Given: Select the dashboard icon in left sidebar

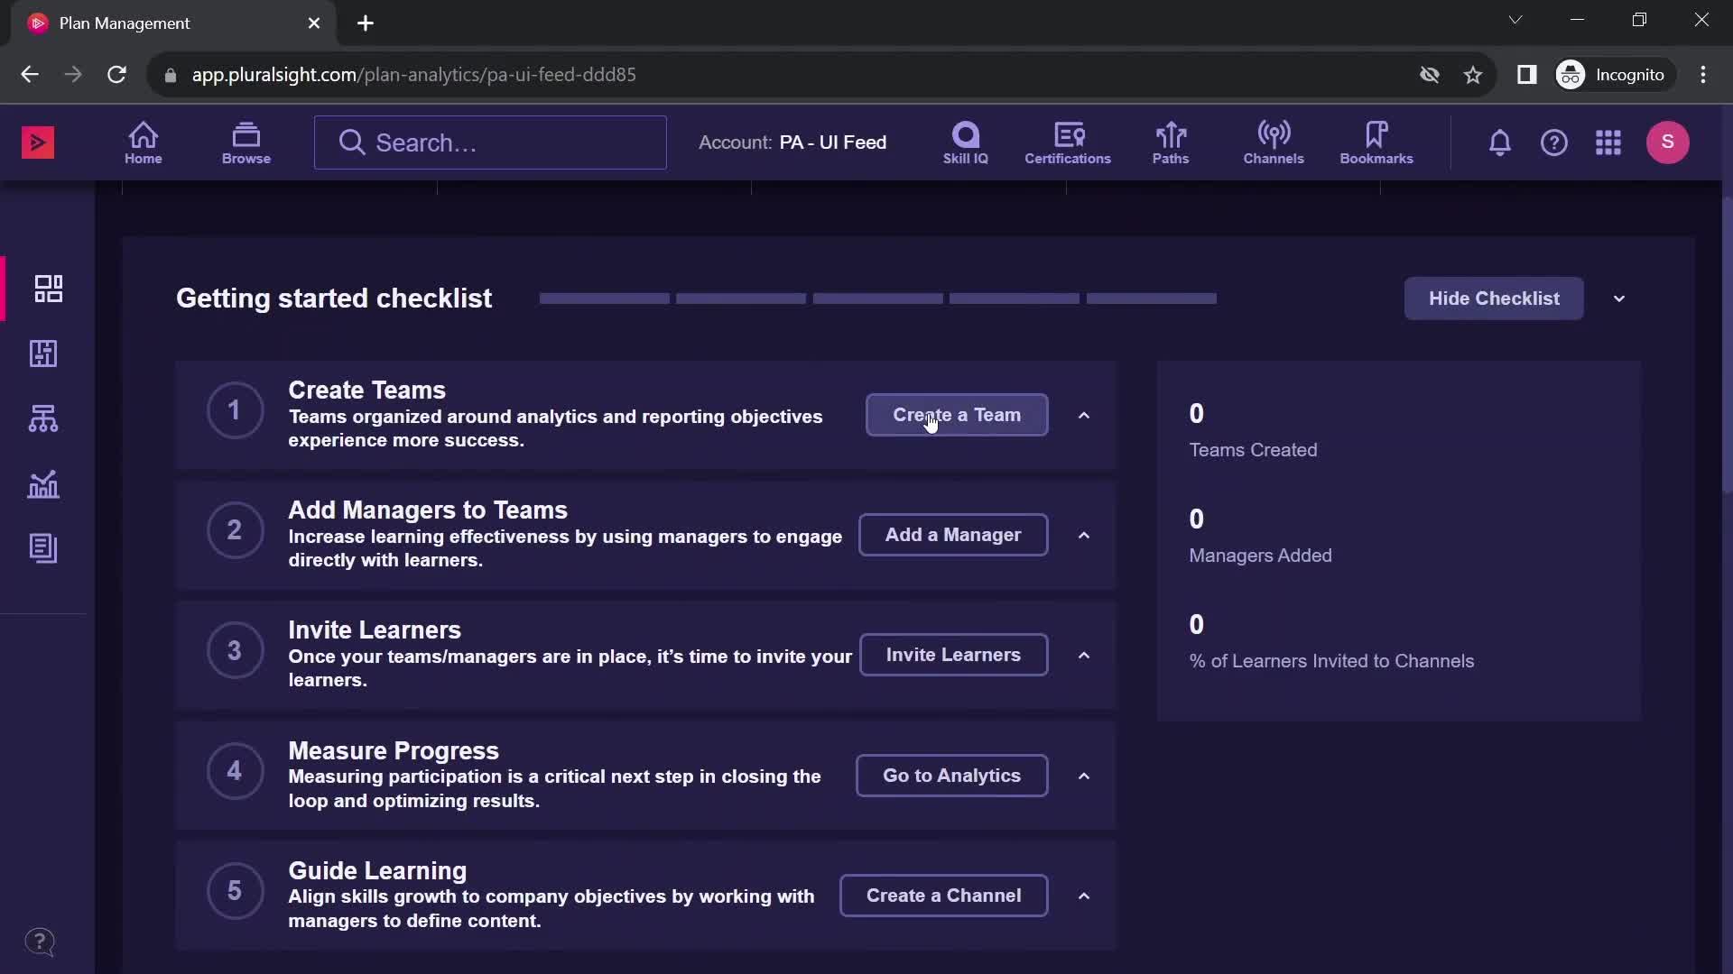Looking at the screenshot, I should 48,289.
